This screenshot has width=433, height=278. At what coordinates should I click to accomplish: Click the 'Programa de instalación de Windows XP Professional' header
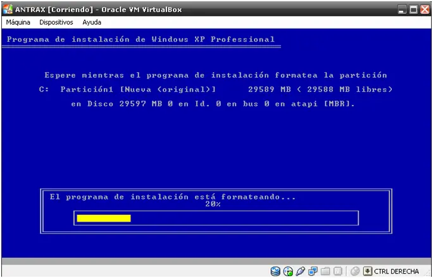pyautogui.click(x=141, y=39)
